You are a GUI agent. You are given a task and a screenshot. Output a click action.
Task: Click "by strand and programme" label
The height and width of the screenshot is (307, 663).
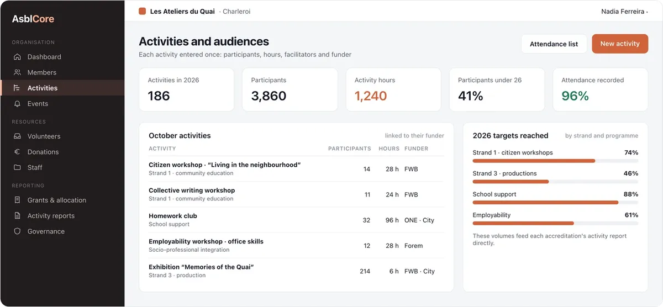(602, 135)
